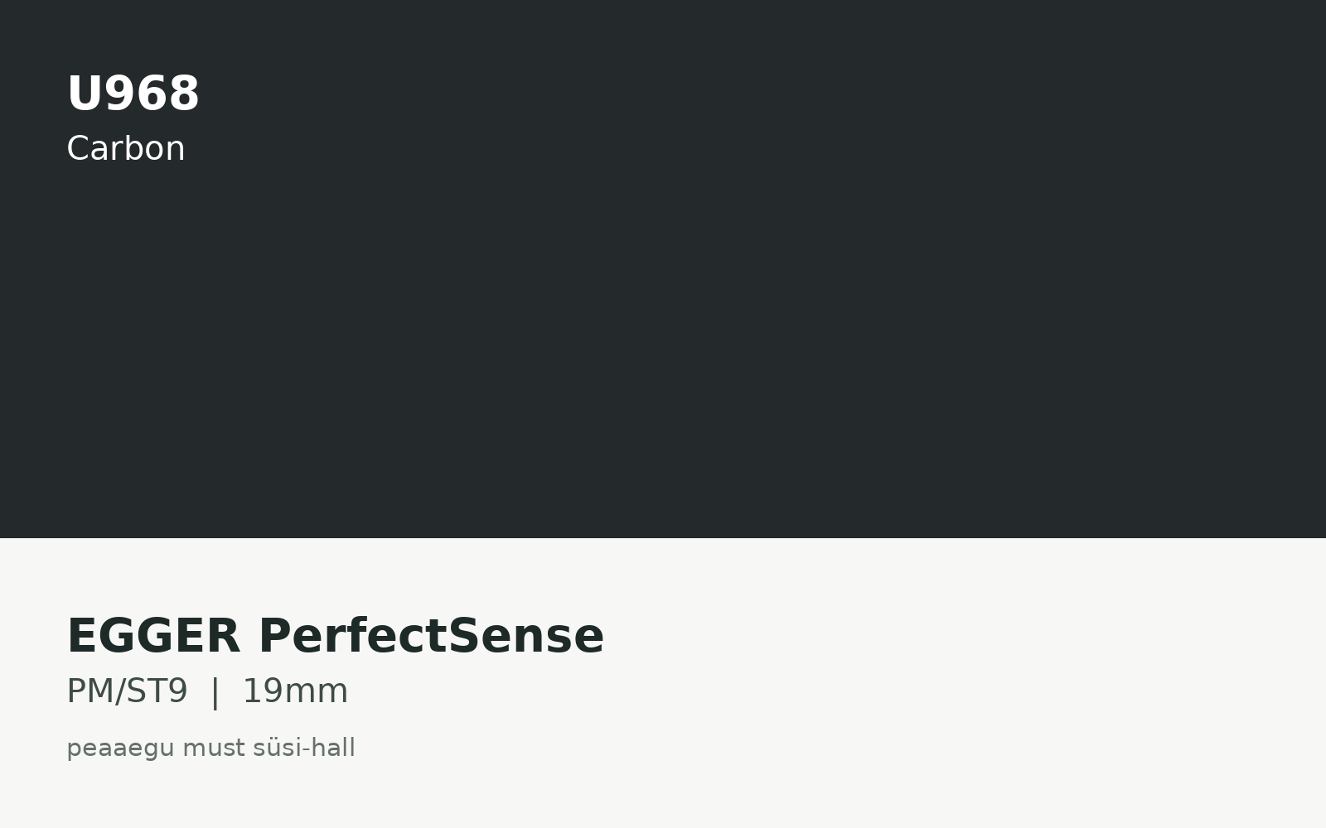This screenshot has width=1326, height=828.
Task: Click the vertical bar separator before 19mm
Action: tap(215, 692)
